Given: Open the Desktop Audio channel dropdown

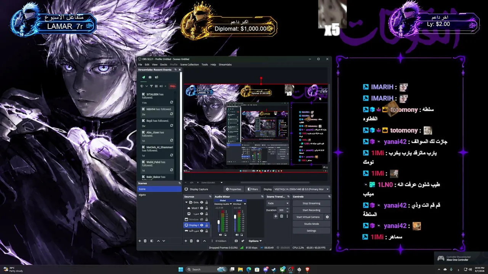Looking at the screenshot, I should [231, 204].
